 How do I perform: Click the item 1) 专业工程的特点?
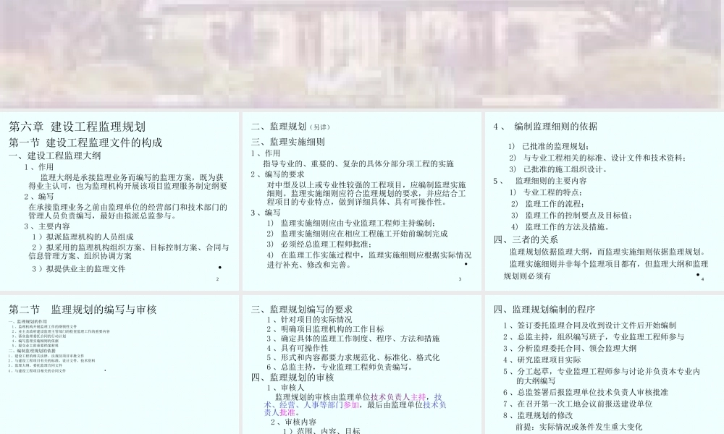546,192
